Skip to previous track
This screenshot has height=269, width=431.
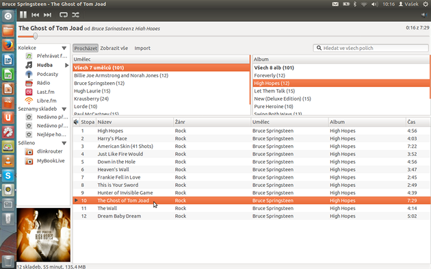coord(35,15)
